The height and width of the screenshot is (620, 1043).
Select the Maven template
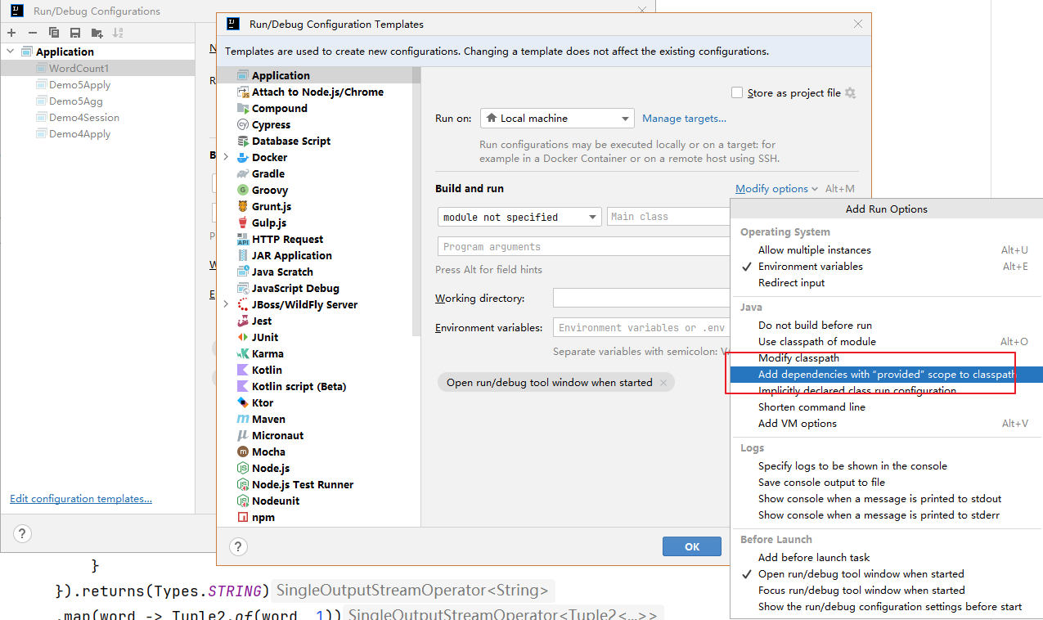pyautogui.click(x=268, y=419)
